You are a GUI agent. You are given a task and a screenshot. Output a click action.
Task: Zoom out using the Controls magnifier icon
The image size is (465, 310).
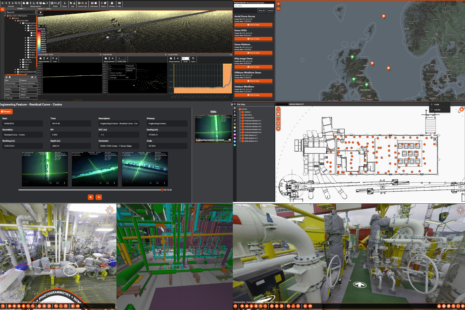point(19,3)
